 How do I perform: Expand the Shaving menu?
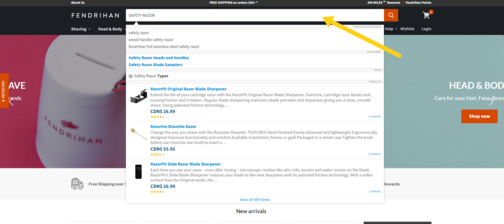(x=81, y=29)
